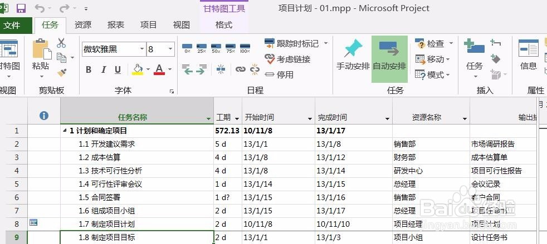Mark task 0% complete
The width and height of the screenshot is (547, 244).
pos(187,48)
